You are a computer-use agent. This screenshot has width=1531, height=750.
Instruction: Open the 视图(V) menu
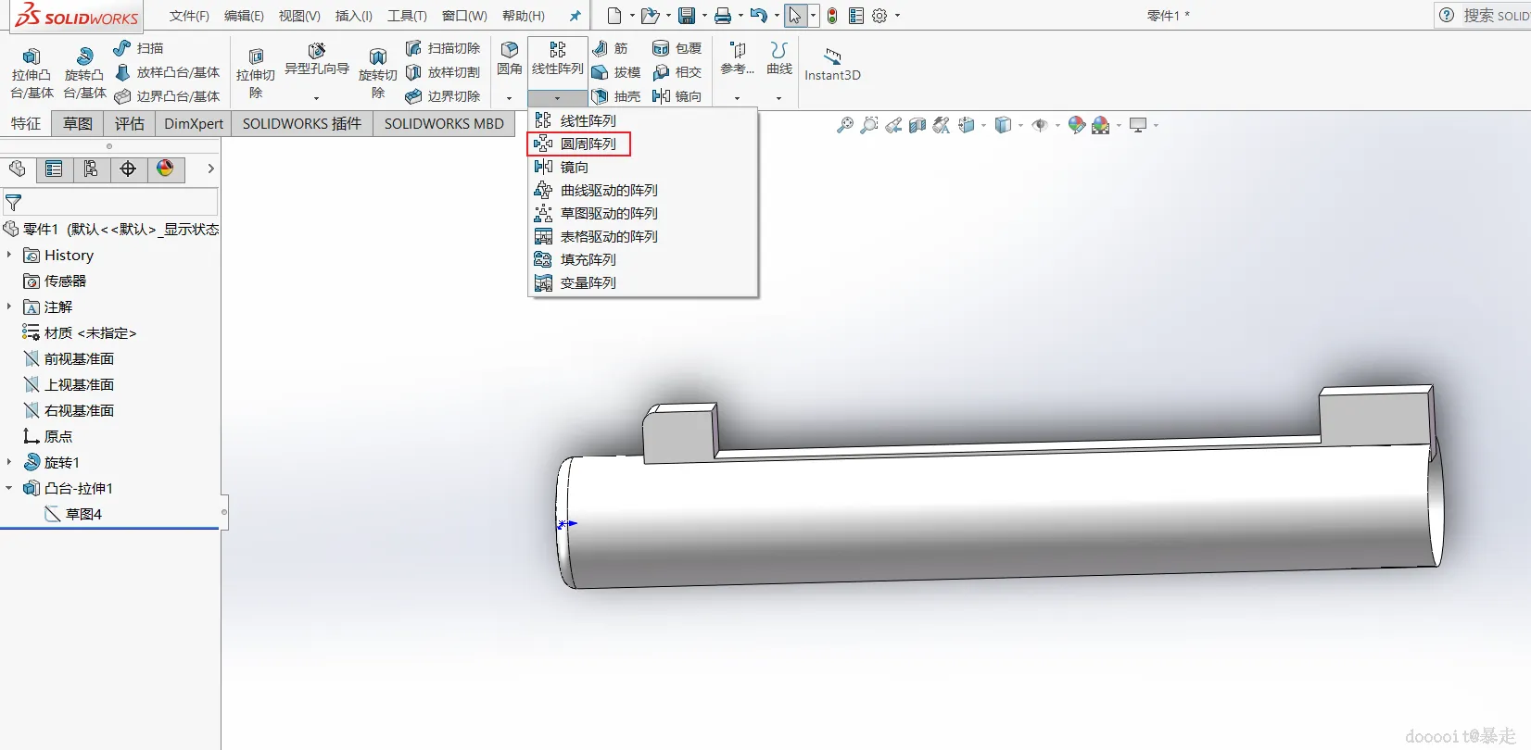pyautogui.click(x=299, y=16)
